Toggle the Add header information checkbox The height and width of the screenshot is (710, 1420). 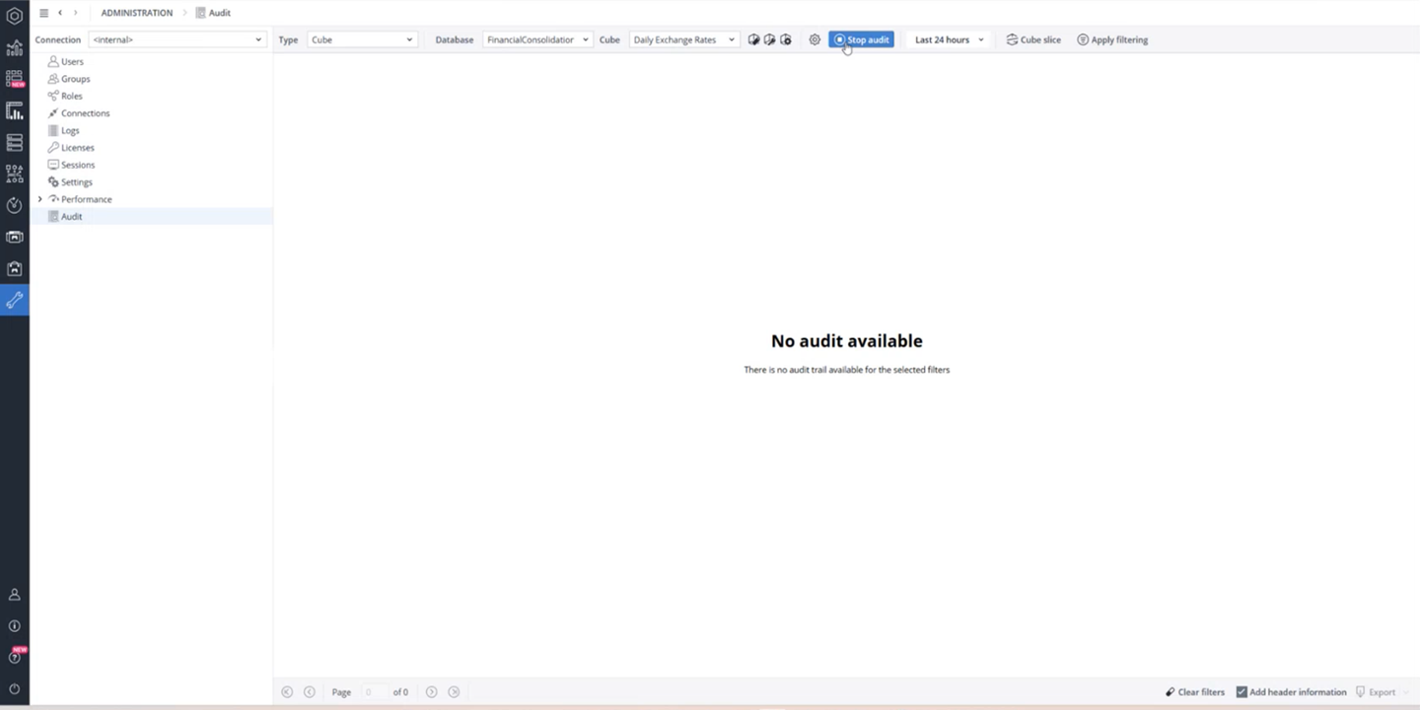click(1242, 692)
